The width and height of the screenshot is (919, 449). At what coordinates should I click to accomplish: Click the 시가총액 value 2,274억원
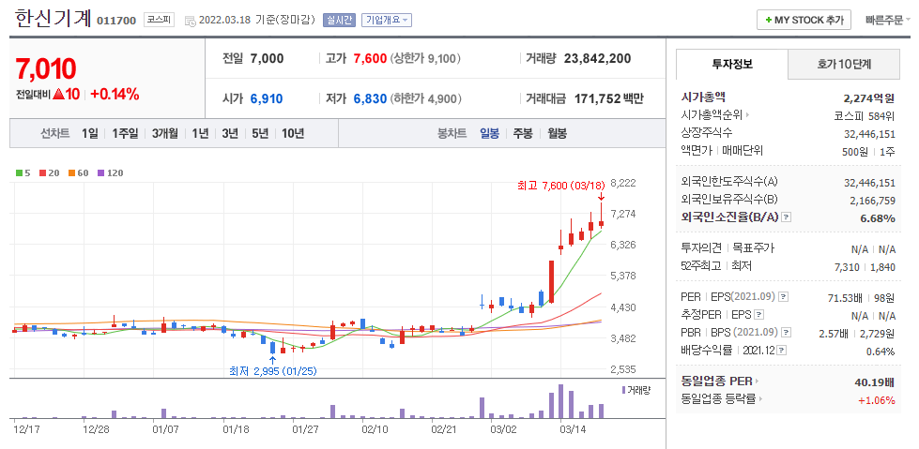(869, 97)
